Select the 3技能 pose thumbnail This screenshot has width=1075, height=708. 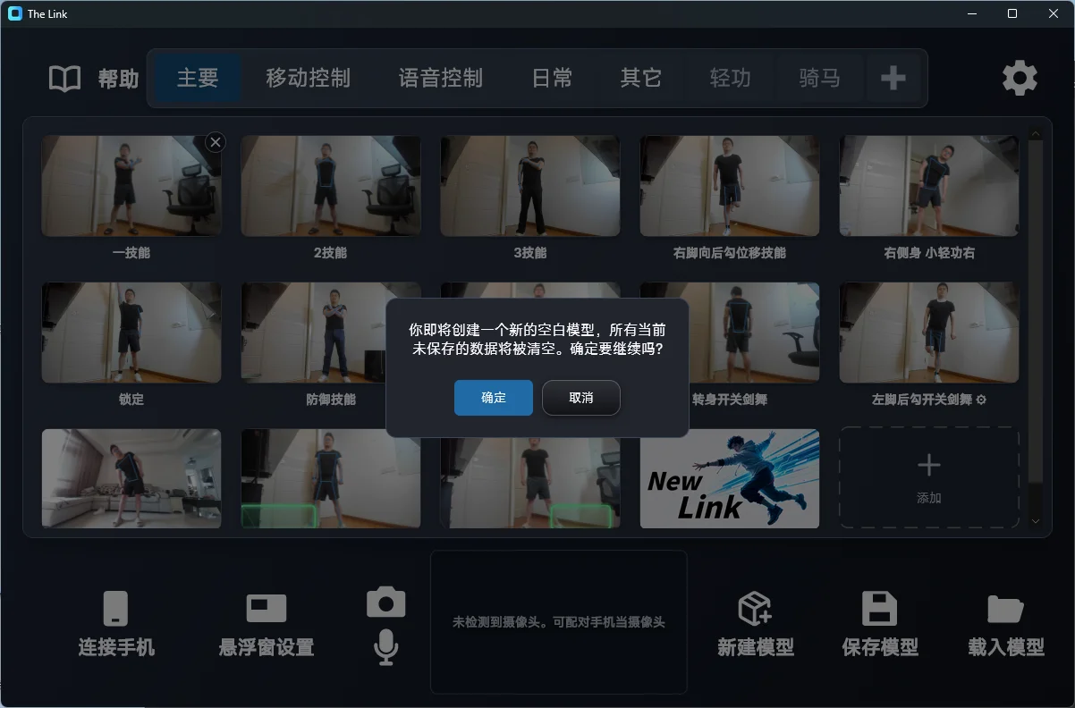530,186
